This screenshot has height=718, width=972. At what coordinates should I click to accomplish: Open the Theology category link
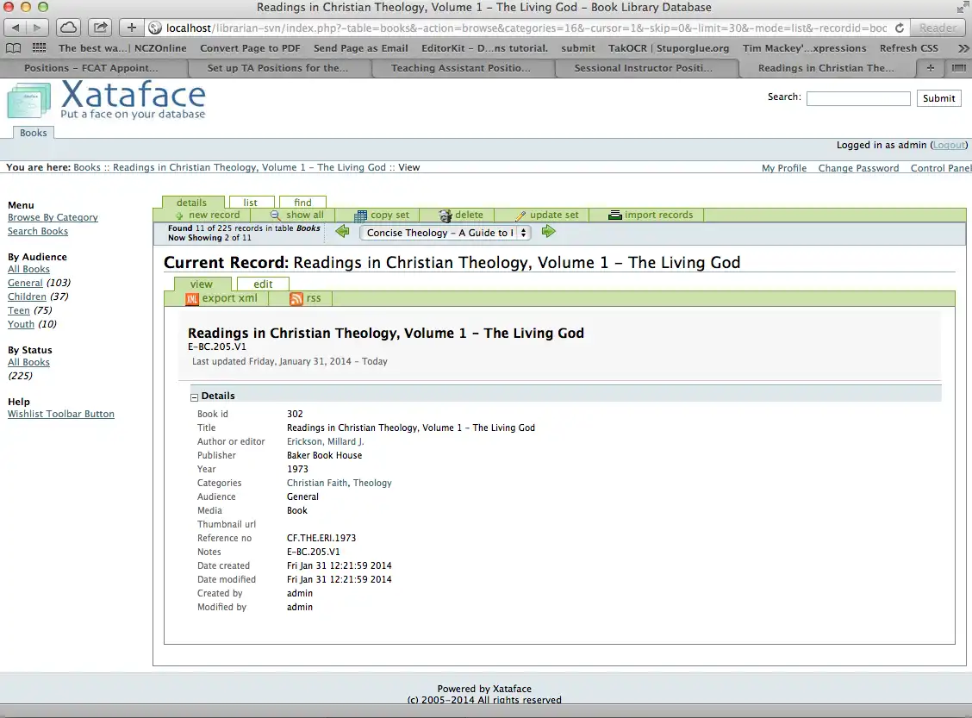[372, 483]
